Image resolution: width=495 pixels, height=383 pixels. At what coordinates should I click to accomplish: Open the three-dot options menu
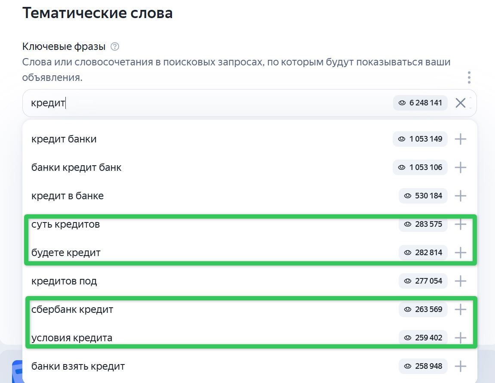point(469,77)
